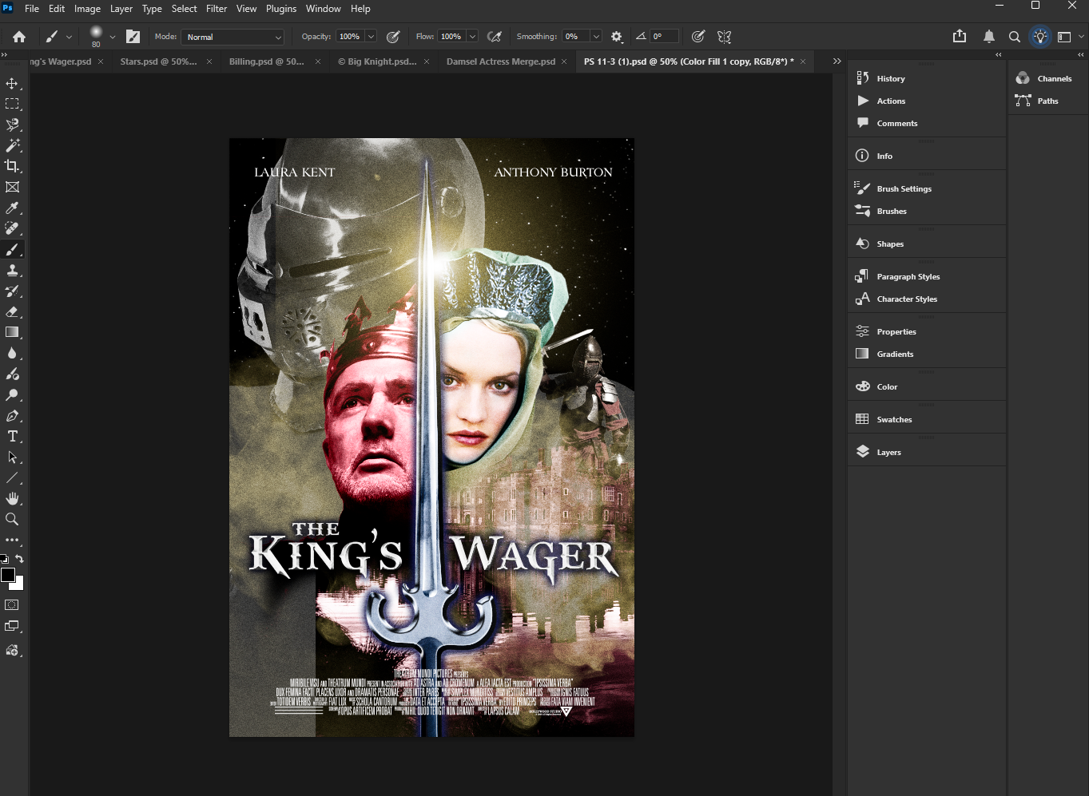Select the Crop tool
This screenshot has width=1089, height=796.
pos(12,166)
